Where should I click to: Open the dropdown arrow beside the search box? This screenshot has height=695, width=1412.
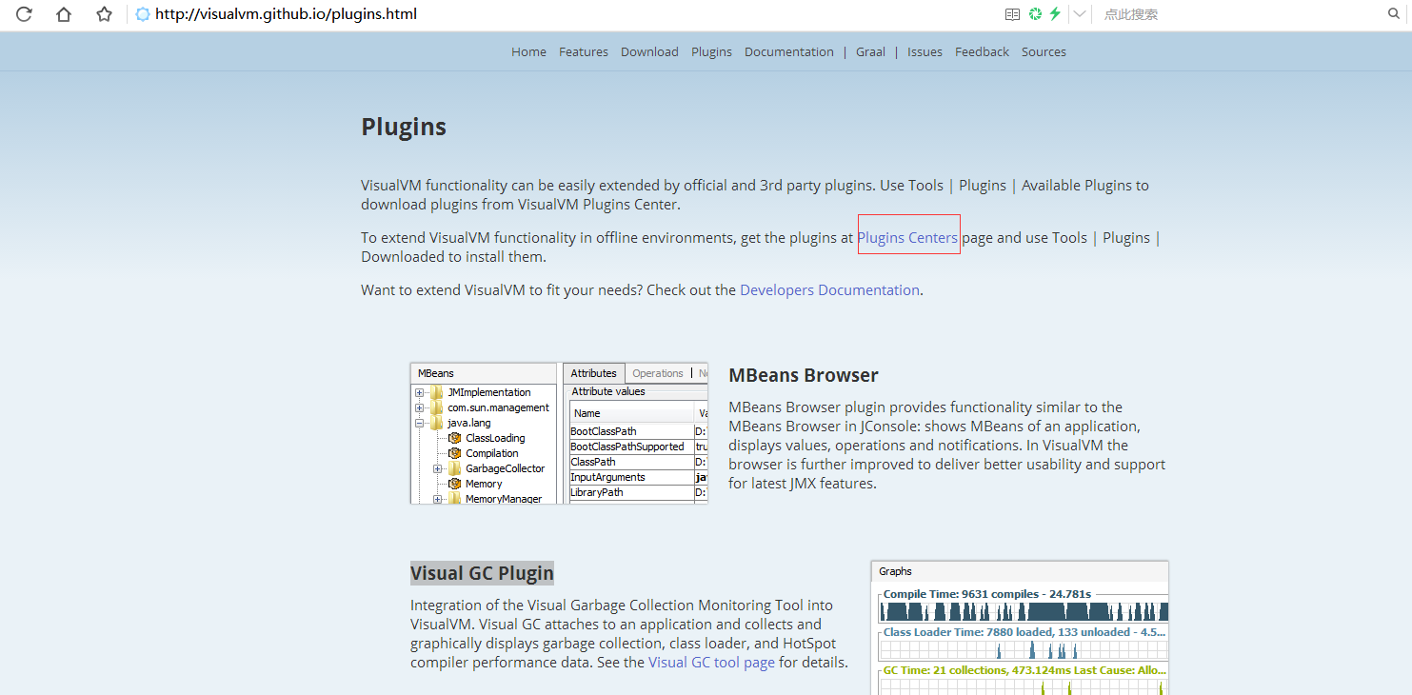(1080, 14)
